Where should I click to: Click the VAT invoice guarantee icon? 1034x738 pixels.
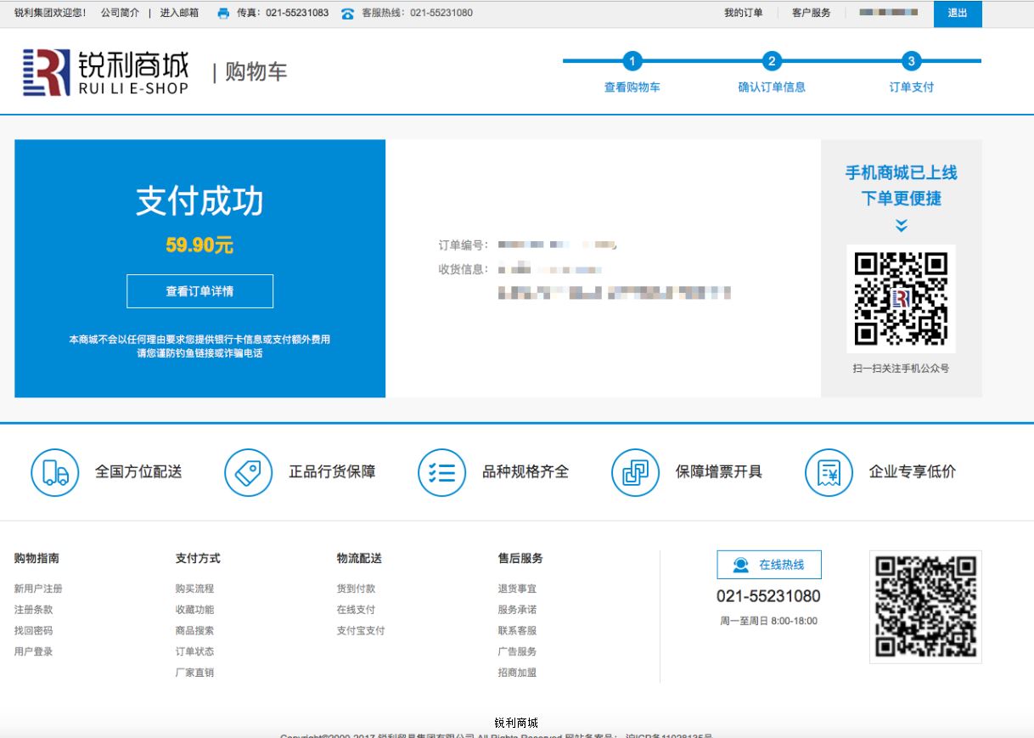(635, 472)
